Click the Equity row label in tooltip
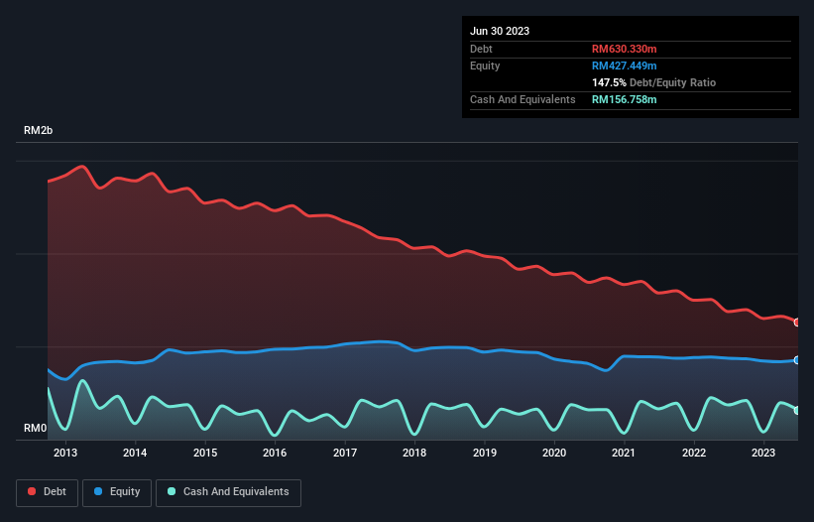This screenshot has height=522, width=814. click(485, 65)
